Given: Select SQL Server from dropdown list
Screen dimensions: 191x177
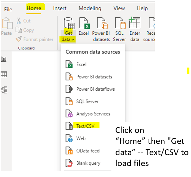Looking at the screenshot, I should click(93, 101).
